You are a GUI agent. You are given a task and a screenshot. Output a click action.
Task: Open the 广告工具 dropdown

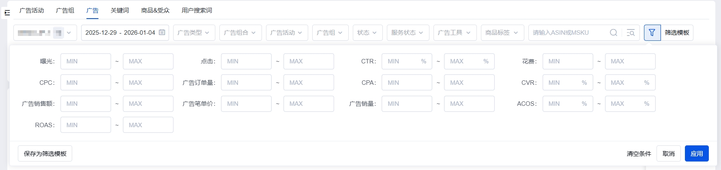[454, 33]
